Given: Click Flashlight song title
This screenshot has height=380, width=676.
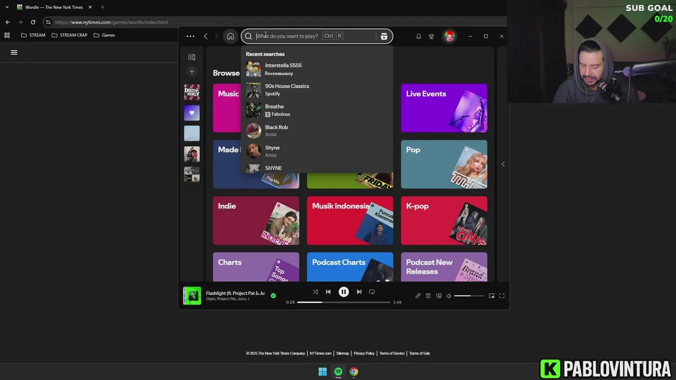Looking at the screenshot, I should tap(236, 293).
